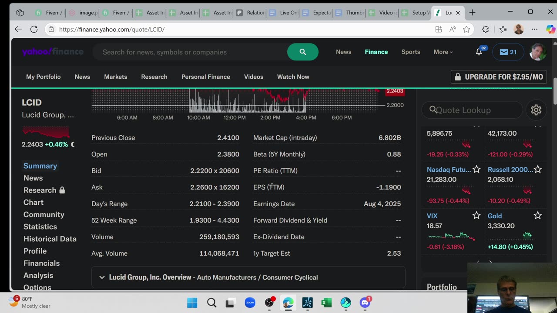Open the Financials sidebar section
This screenshot has width=557, height=313.
[42, 263]
